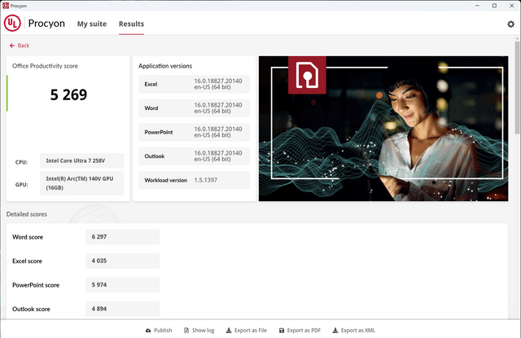521x338 pixels.
Task: Click the Office Productivity score heading
Action: point(46,66)
